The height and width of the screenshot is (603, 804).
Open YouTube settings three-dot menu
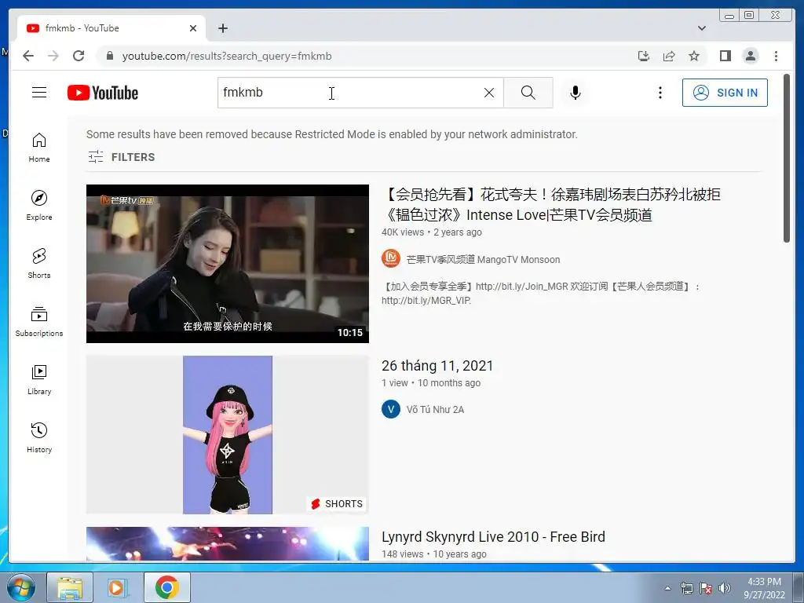pos(660,93)
